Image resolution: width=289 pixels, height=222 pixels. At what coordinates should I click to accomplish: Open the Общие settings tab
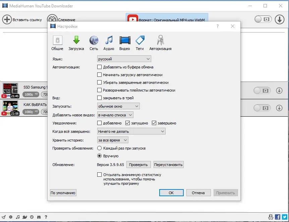[57, 43]
